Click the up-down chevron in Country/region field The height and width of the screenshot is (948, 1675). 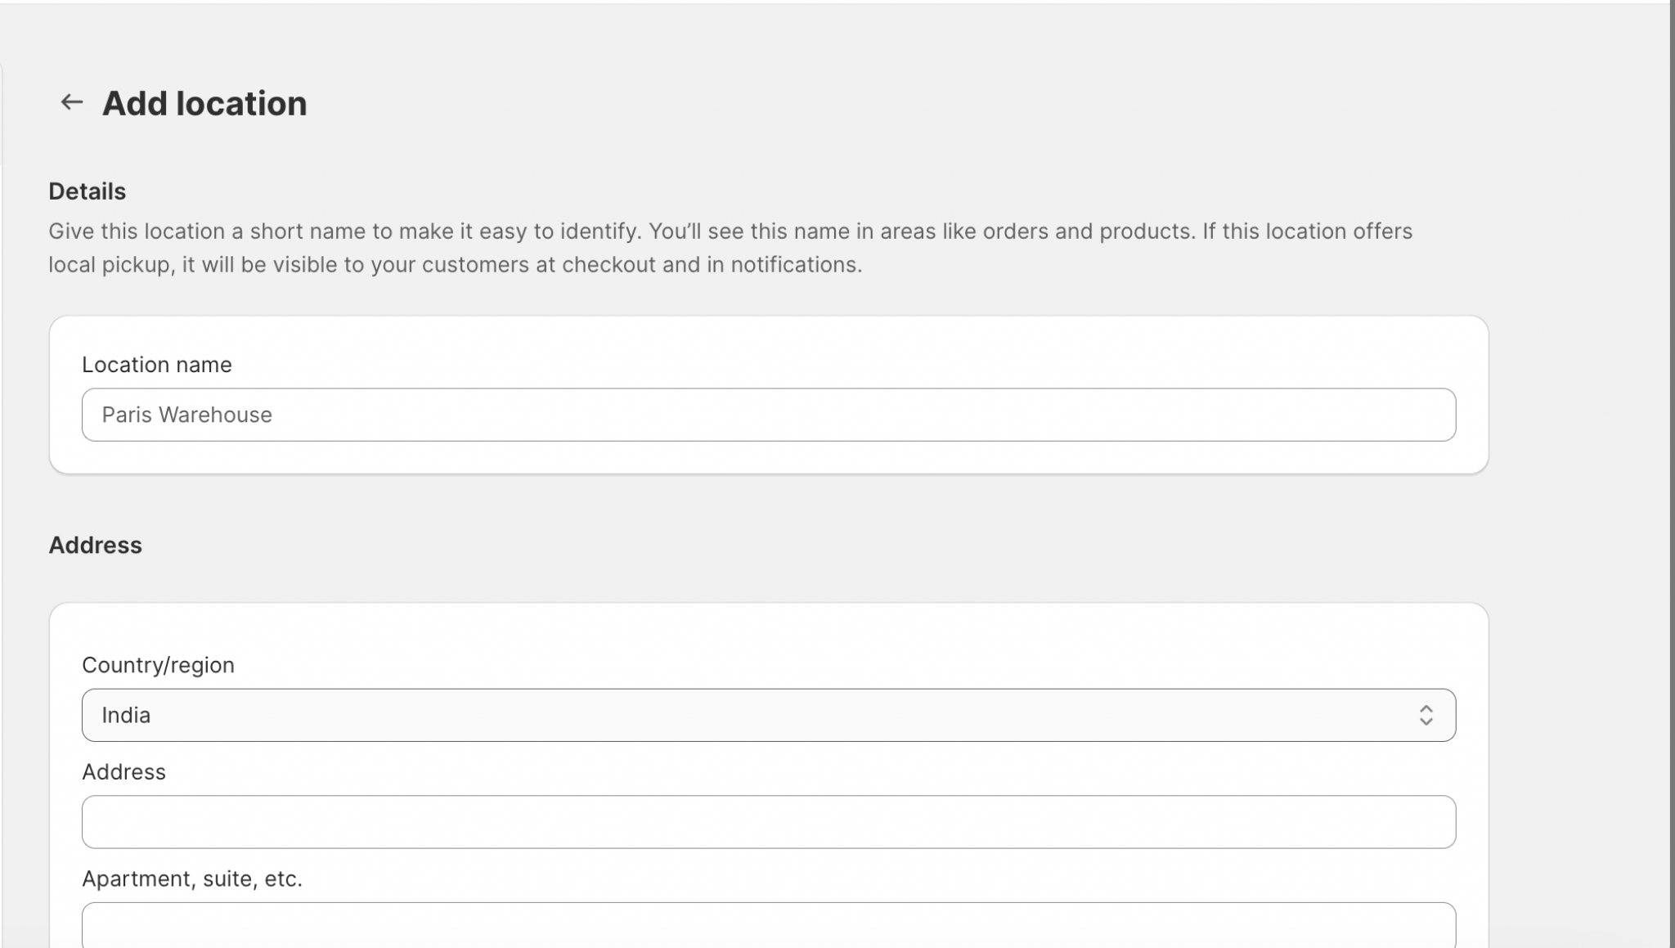click(1426, 716)
